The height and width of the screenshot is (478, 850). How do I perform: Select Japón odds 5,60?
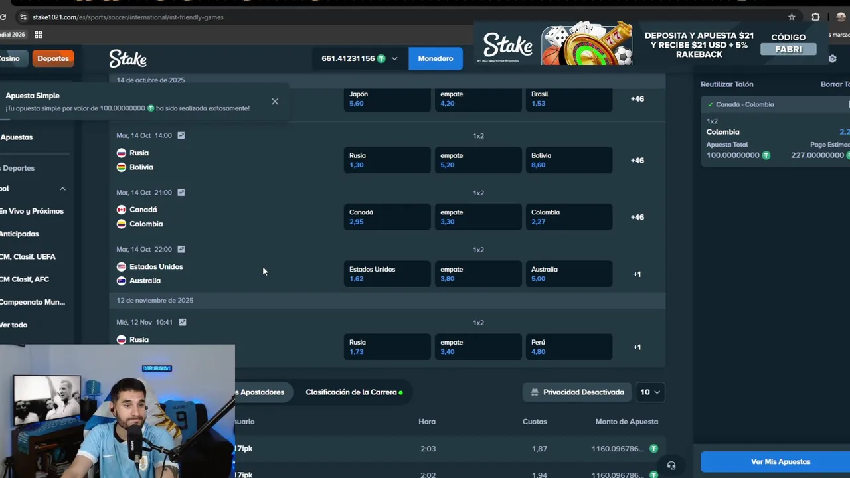coord(387,99)
